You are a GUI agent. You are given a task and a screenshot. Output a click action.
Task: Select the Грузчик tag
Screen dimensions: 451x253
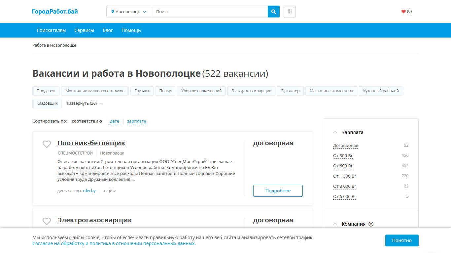tap(142, 91)
